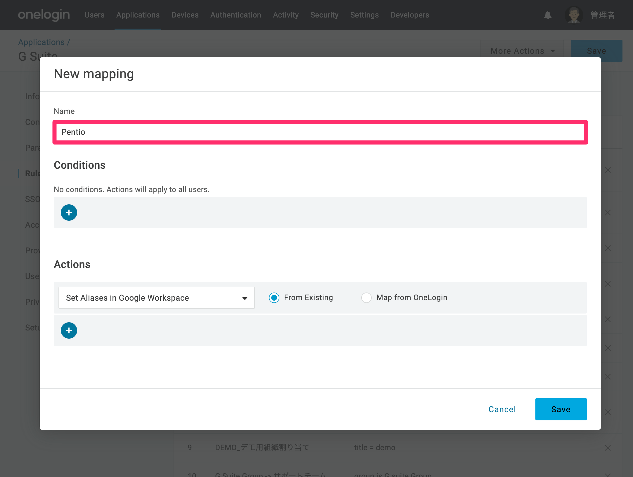Click Save in the New mapping dialog
Image resolution: width=633 pixels, height=477 pixels.
[561, 409]
